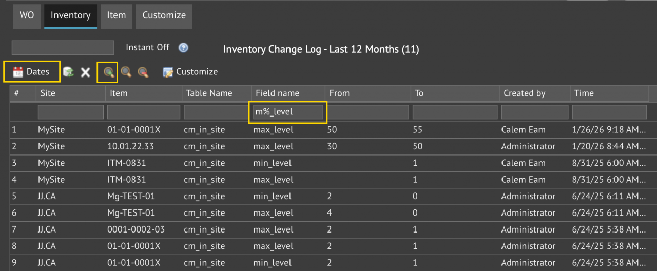
Task: Click the To column filter field
Action: click(455, 112)
